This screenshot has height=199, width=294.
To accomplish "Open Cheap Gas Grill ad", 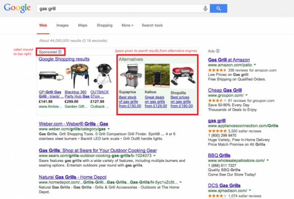I will 225,90.
